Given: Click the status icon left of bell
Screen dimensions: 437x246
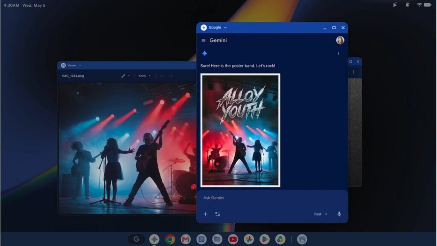Looking at the screenshot, I should point(395,5).
